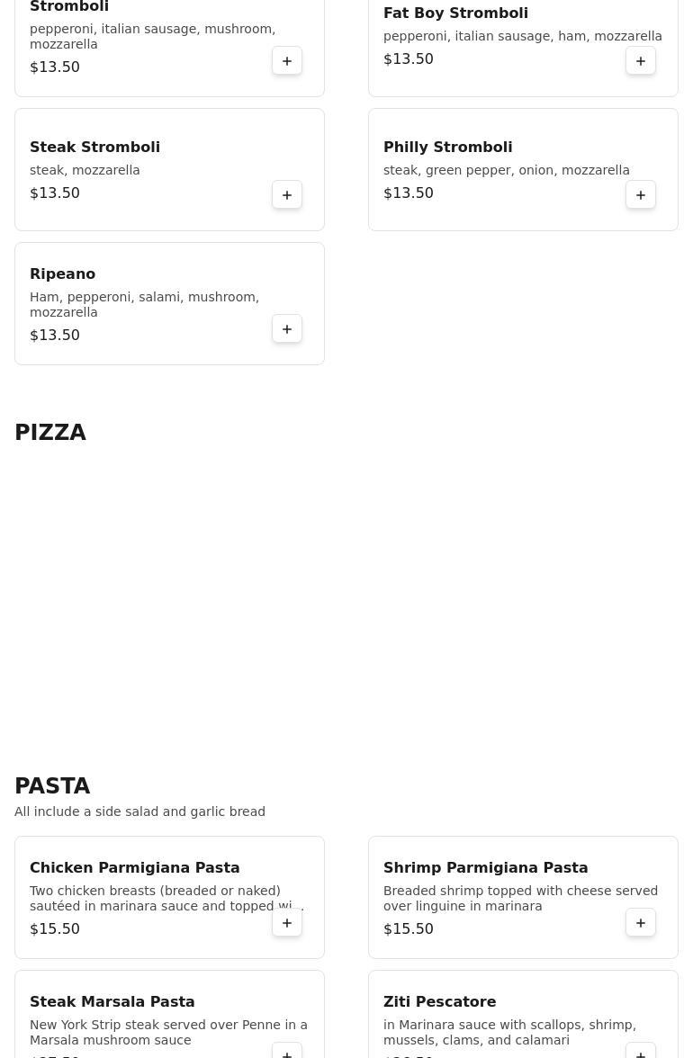
Task: Add Fat Boy Stromboli with plus button
Action: 641,61
